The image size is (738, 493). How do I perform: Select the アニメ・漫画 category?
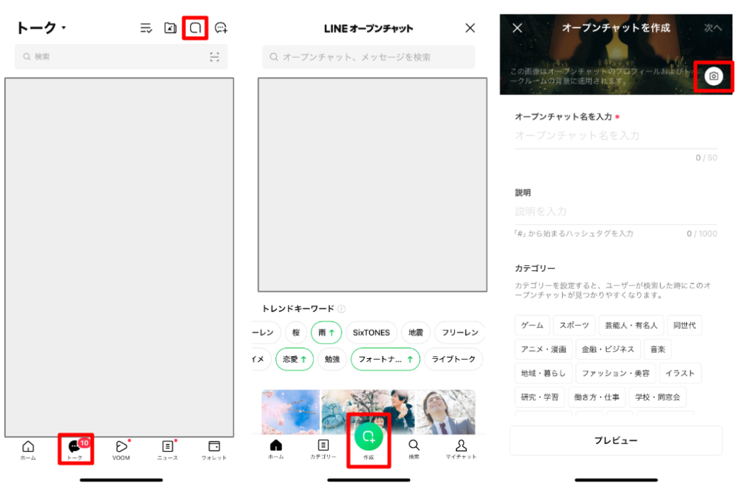[543, 350]
